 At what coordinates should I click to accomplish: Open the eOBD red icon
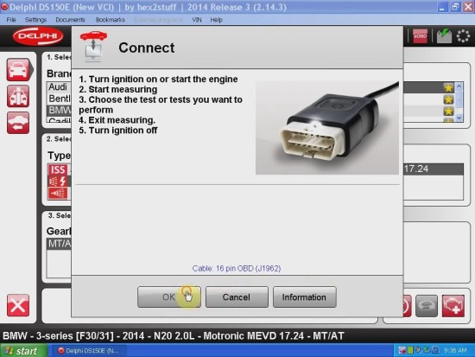click(x=420, y=36)
